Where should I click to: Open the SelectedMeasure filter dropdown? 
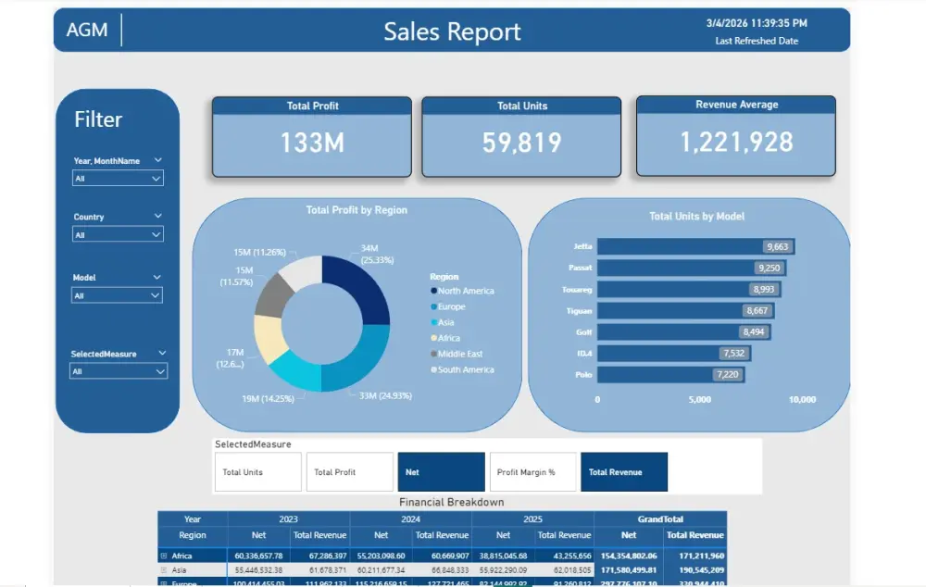pyautogui.click(x=119, y=371)
